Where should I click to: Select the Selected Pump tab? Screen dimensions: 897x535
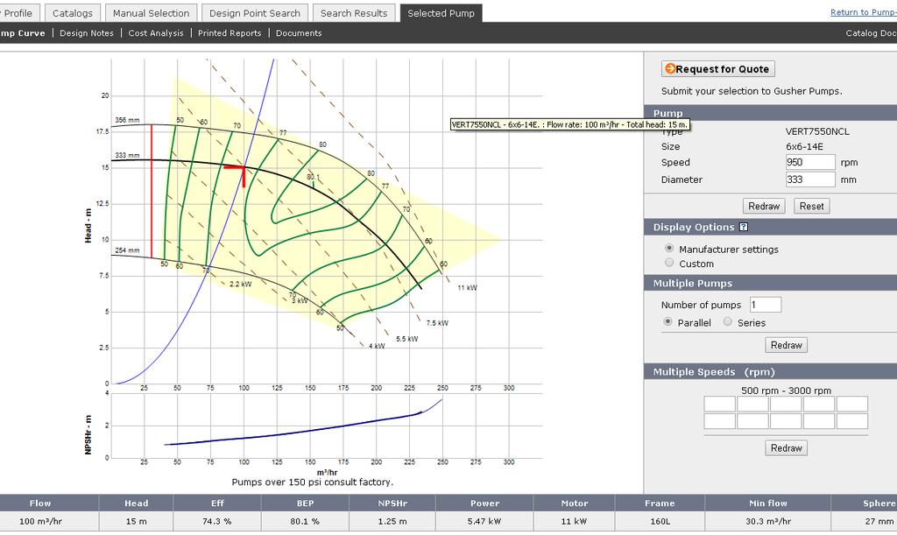(x=441, y=13)
